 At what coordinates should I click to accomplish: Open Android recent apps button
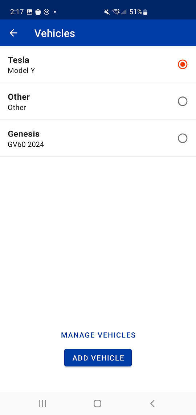click(42, 403)
